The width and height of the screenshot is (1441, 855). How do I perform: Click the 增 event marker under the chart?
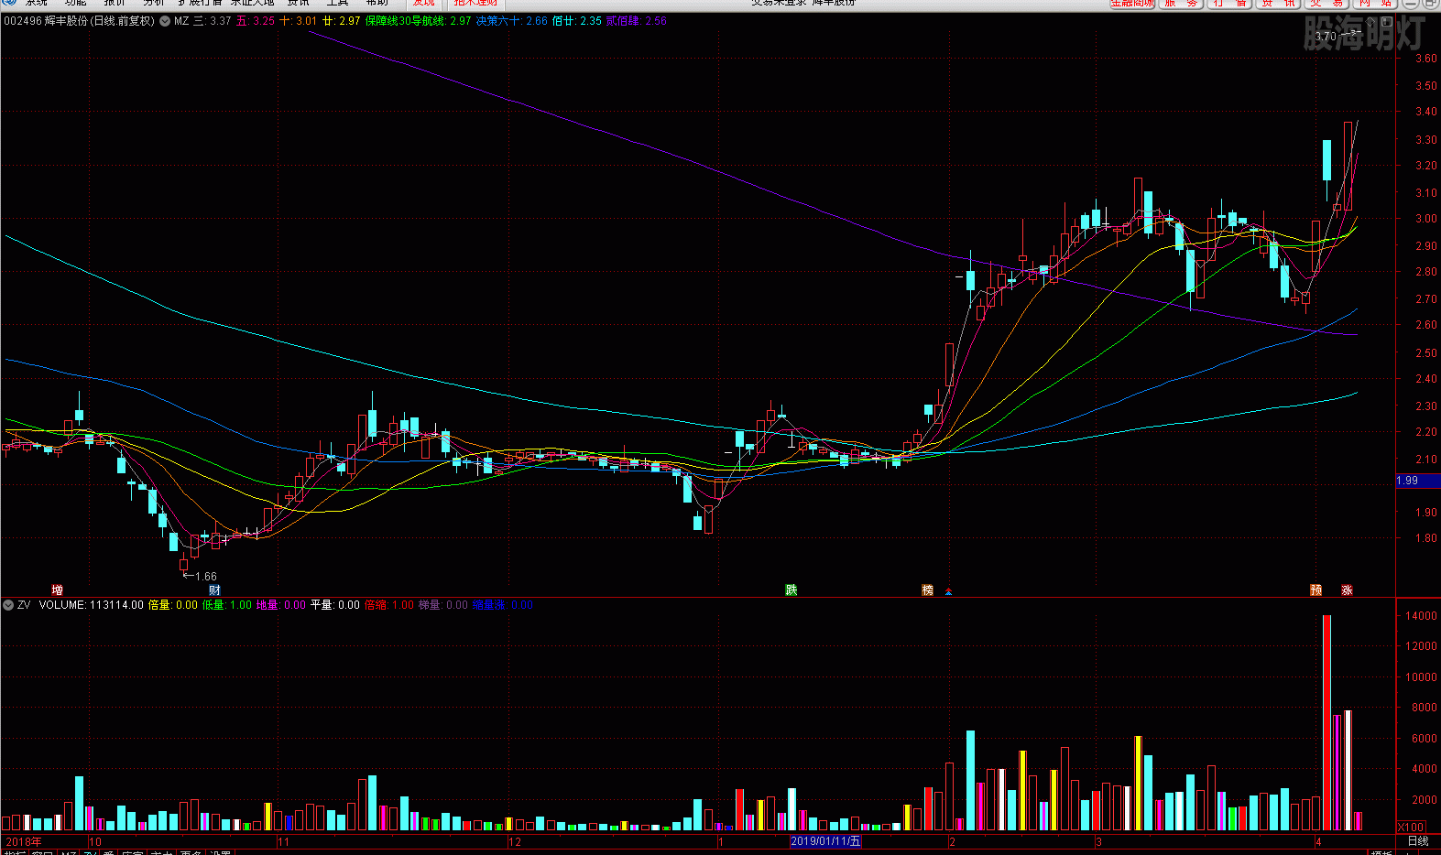click(x=58, y=590)
